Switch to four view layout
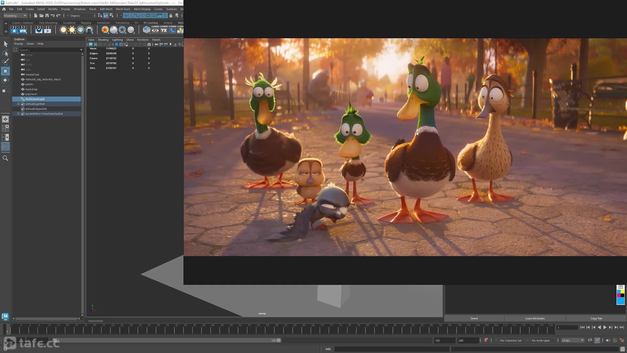 [x=6, y=128]
